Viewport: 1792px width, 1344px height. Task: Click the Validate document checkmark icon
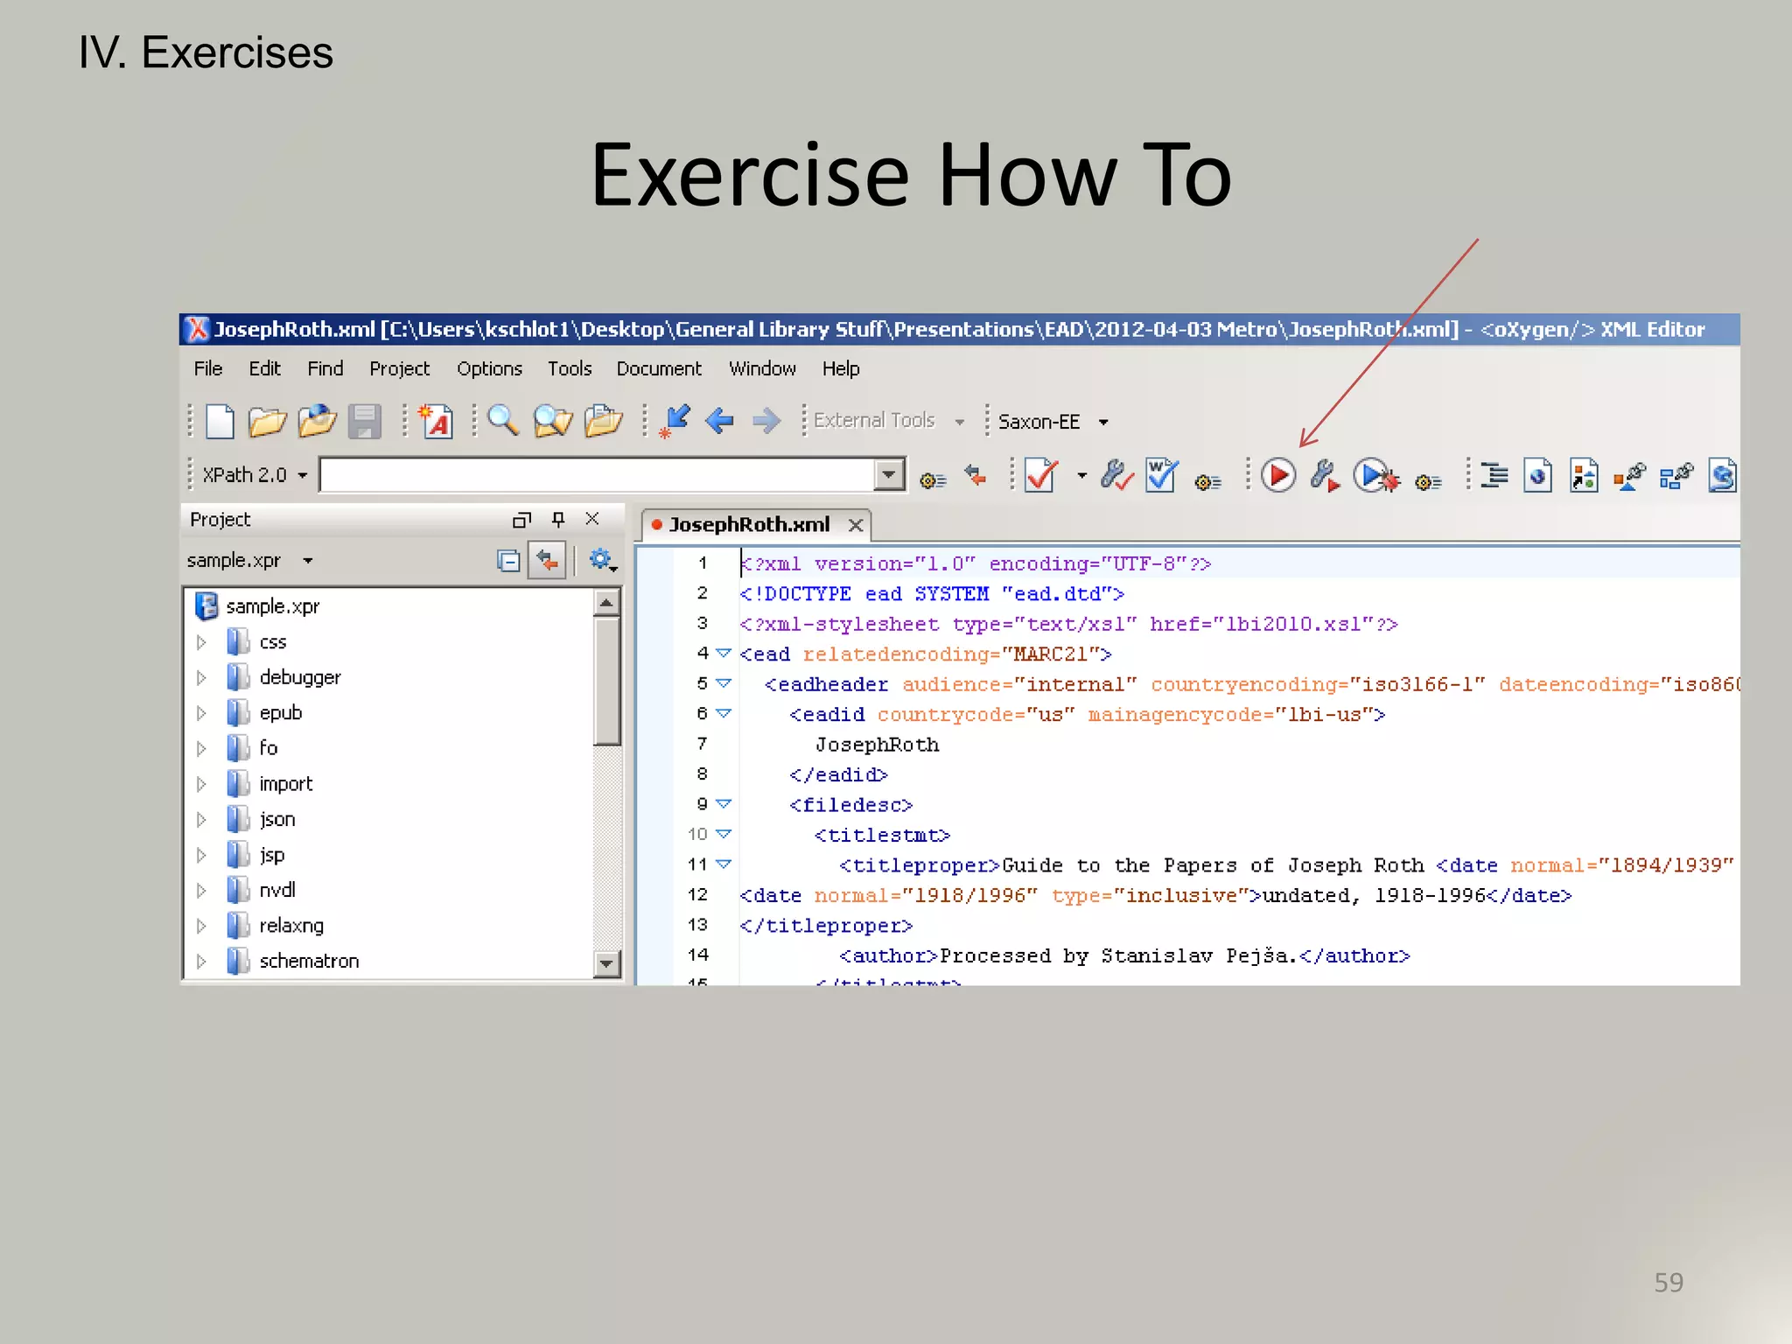(1041, 476)
